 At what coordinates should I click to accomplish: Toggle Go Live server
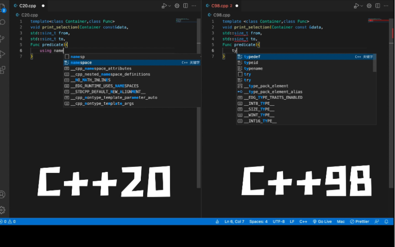point(322,221)
